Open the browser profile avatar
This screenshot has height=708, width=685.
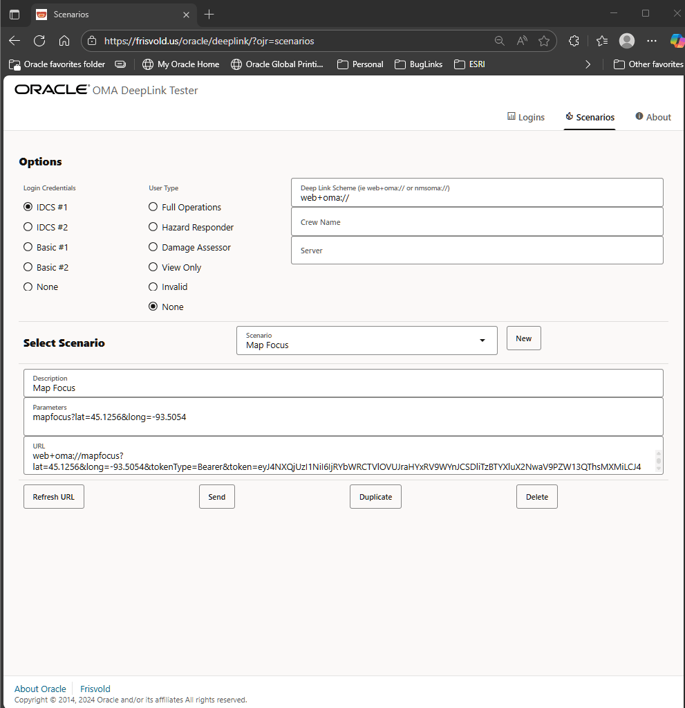[627, 41]
